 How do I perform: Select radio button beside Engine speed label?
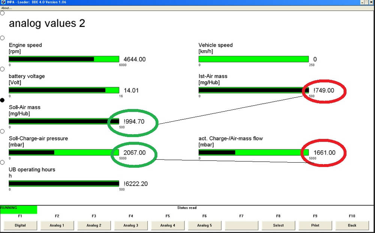tap(2, 38)
